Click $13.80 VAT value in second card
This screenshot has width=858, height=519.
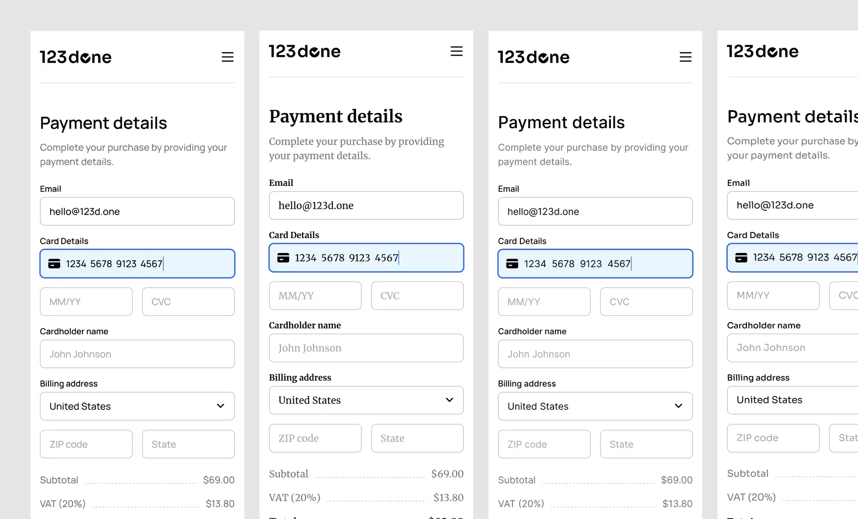pos(448,498)
